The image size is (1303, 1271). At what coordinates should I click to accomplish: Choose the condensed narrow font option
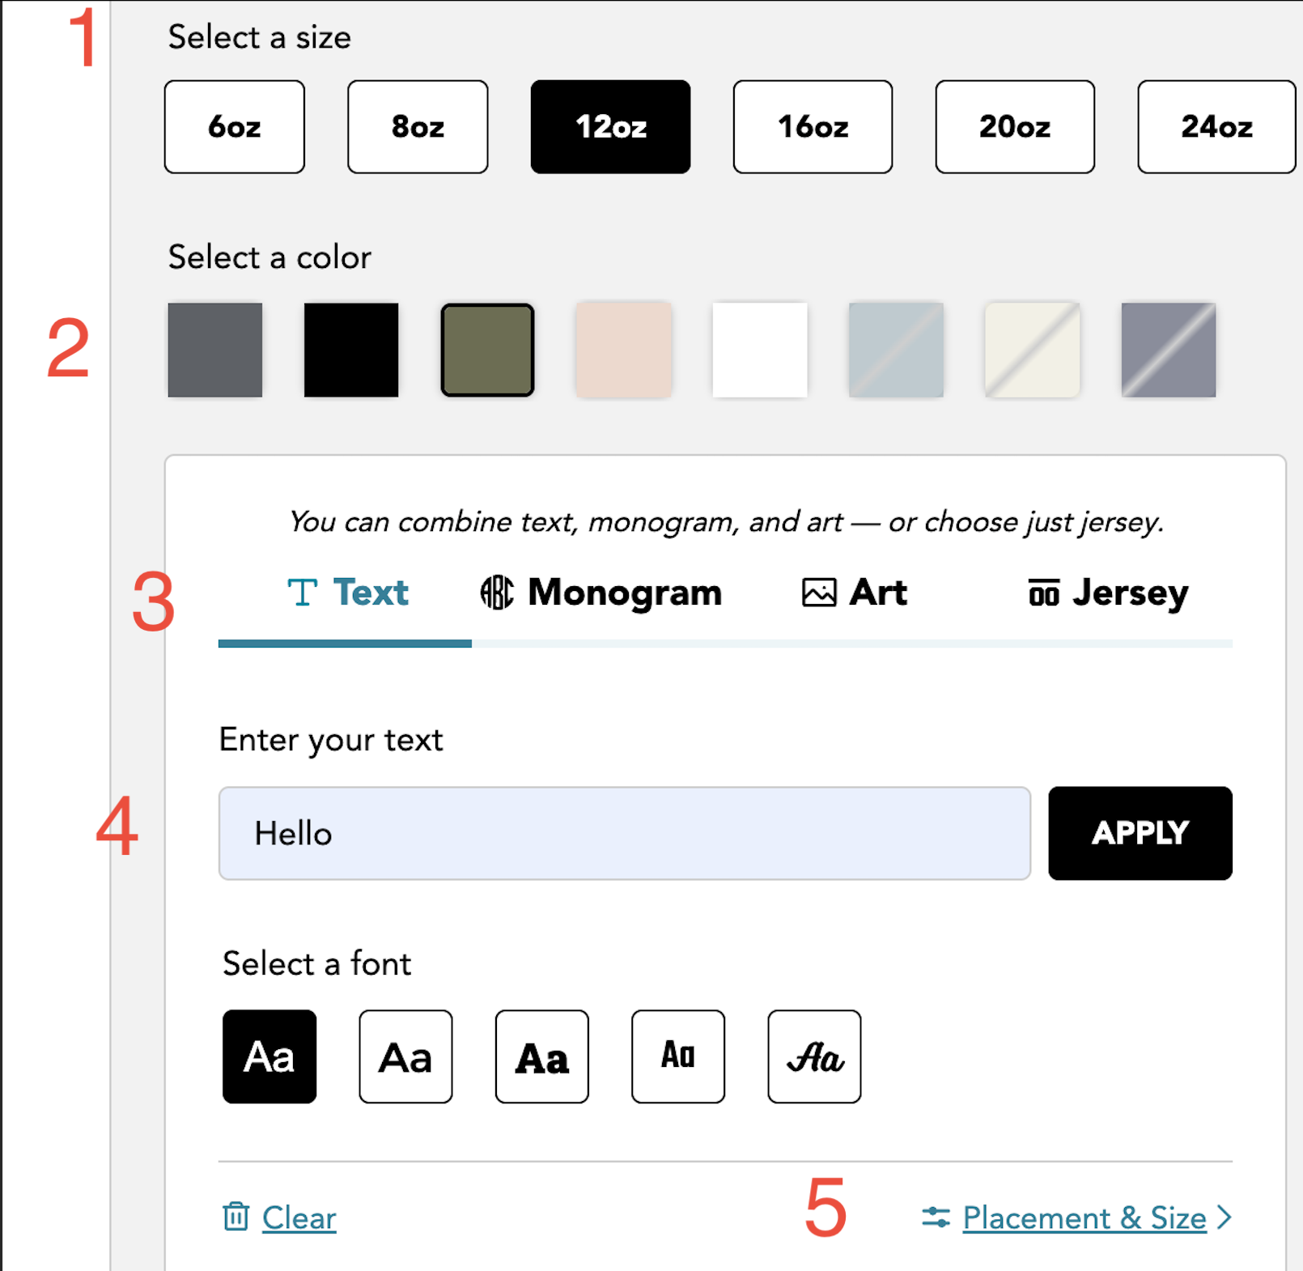tap(678, 1056)
